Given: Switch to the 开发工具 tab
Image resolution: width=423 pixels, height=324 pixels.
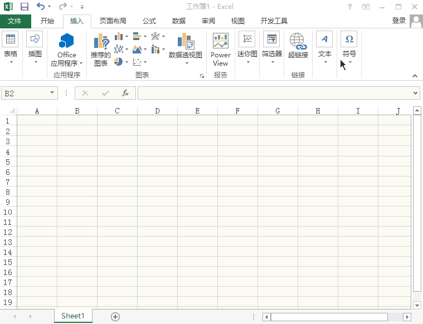Looking at the screenshot, I should click(x=274, y=21).
